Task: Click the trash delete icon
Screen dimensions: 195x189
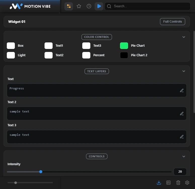Action: (178, 182)
